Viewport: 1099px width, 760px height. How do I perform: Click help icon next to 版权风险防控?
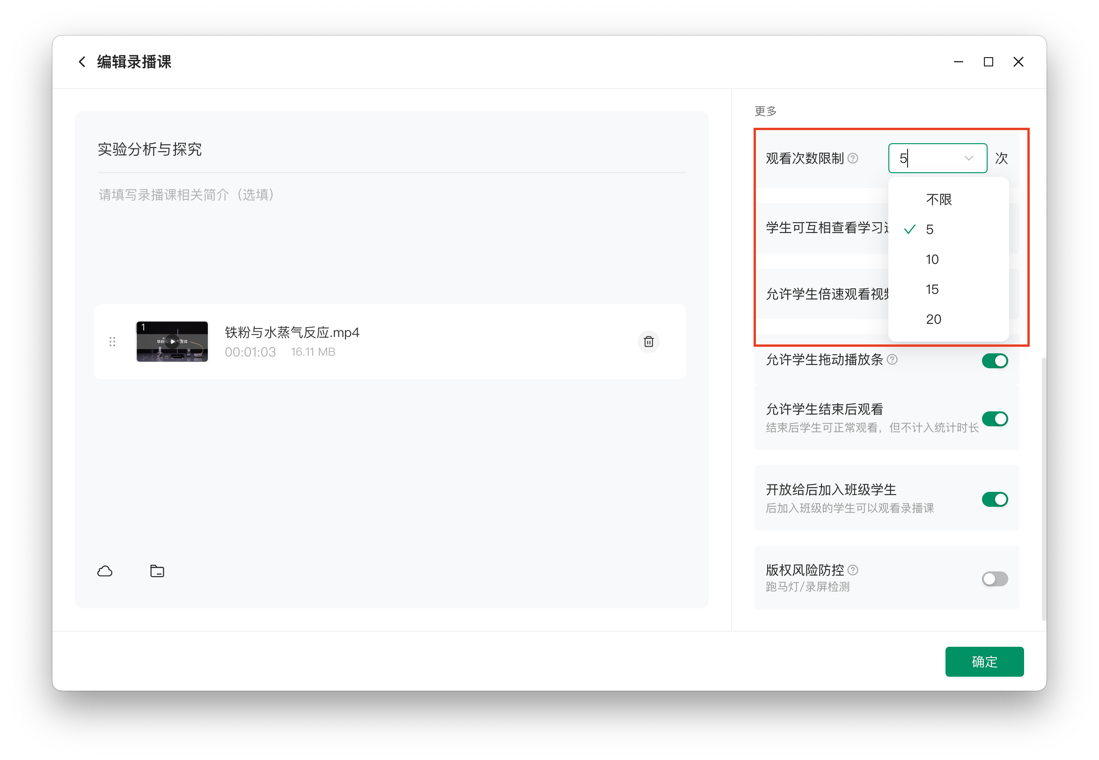tap(853, 570)
